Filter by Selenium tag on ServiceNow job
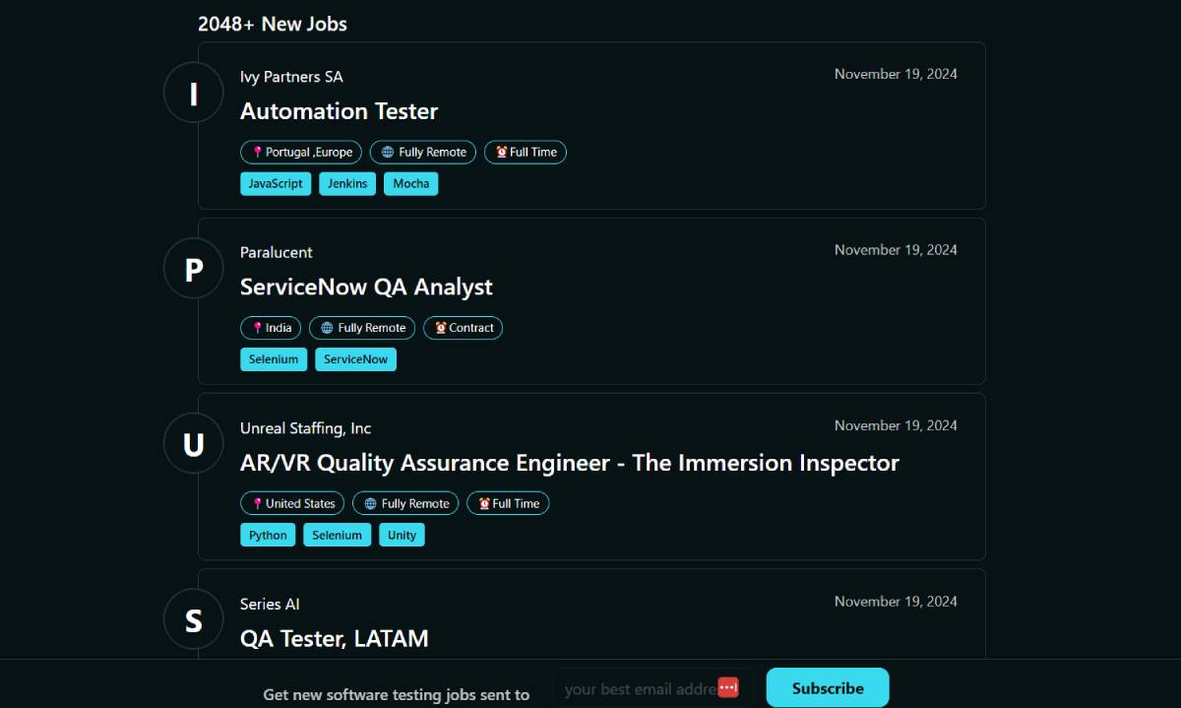1181x708 pixels. (x=274, y=359)
